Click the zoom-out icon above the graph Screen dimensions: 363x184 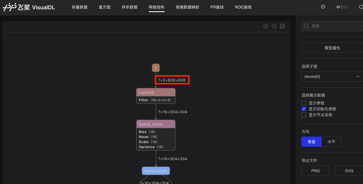(x=274, y=26)
